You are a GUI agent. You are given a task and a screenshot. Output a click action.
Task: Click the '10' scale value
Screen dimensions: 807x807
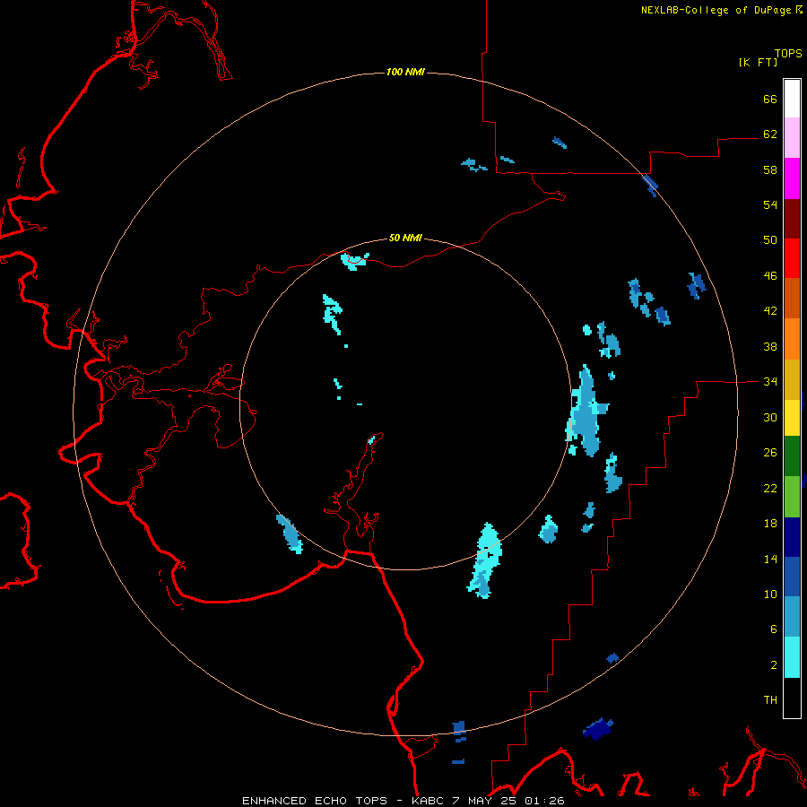[x=770, y=594]
